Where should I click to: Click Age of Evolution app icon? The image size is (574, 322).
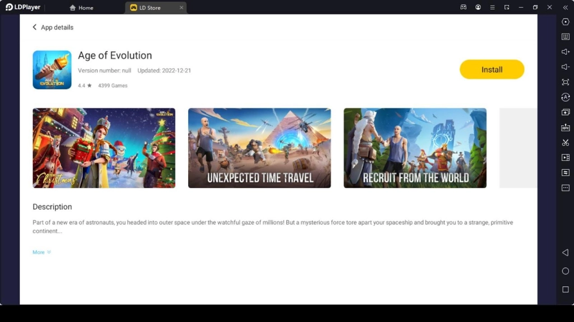tap(52, 70)
